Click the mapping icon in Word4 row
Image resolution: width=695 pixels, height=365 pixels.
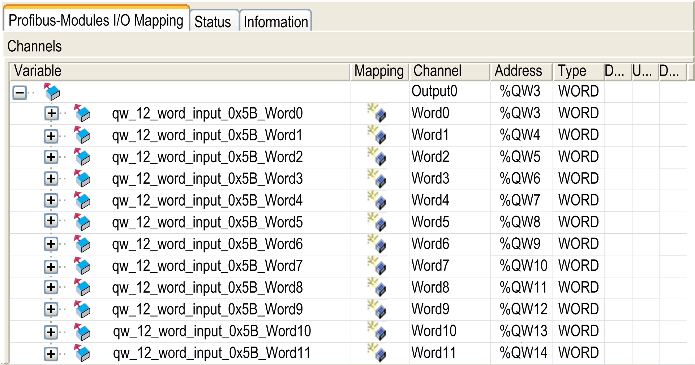coord(377,200)
